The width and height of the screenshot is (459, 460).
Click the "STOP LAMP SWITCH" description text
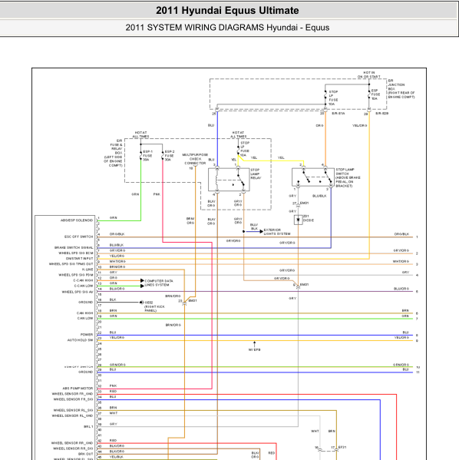pyautogui.click(x=348, y=178)
